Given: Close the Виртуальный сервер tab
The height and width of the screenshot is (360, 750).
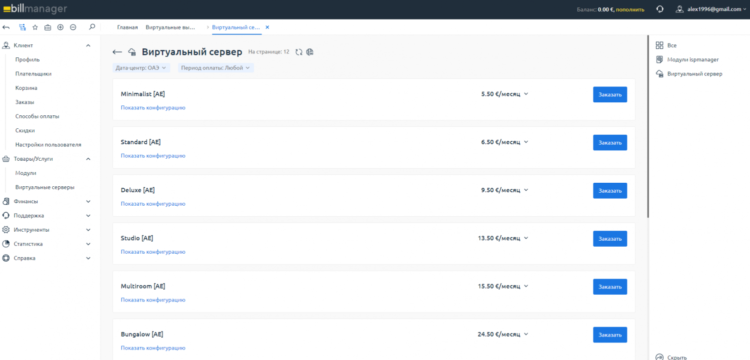Looking at the screenshot, I should (267, 27).
